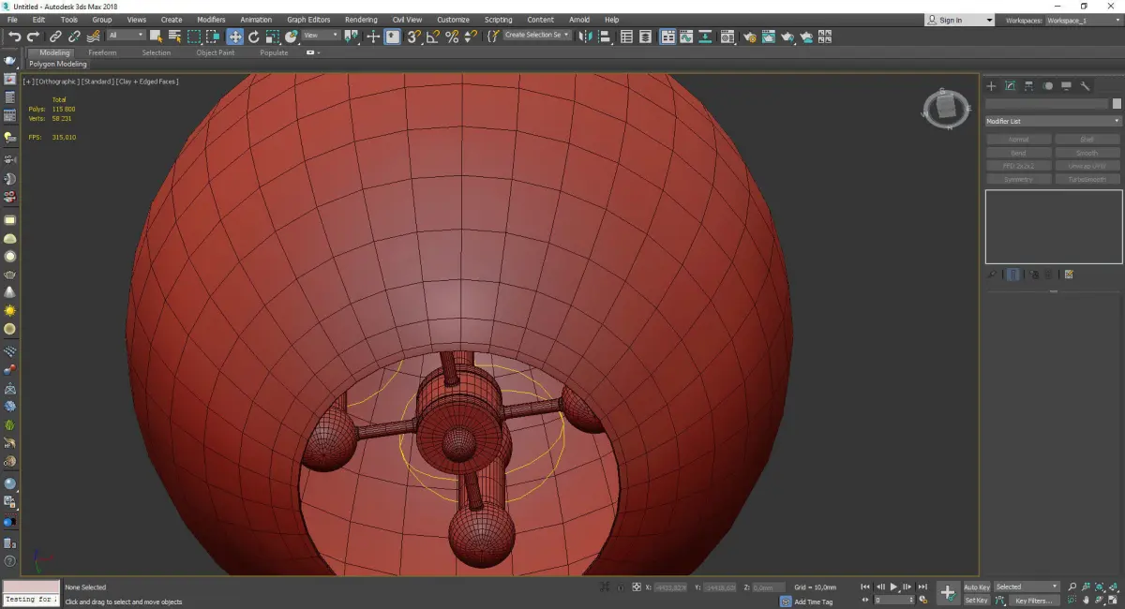The image size is (1125, 609).
Task: Switch to the Hierarchy panel tab
Action: [1028, 86]
